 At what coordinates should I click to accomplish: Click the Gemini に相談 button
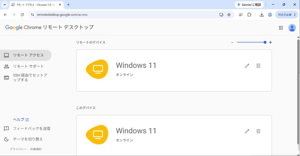click(249, 4)
